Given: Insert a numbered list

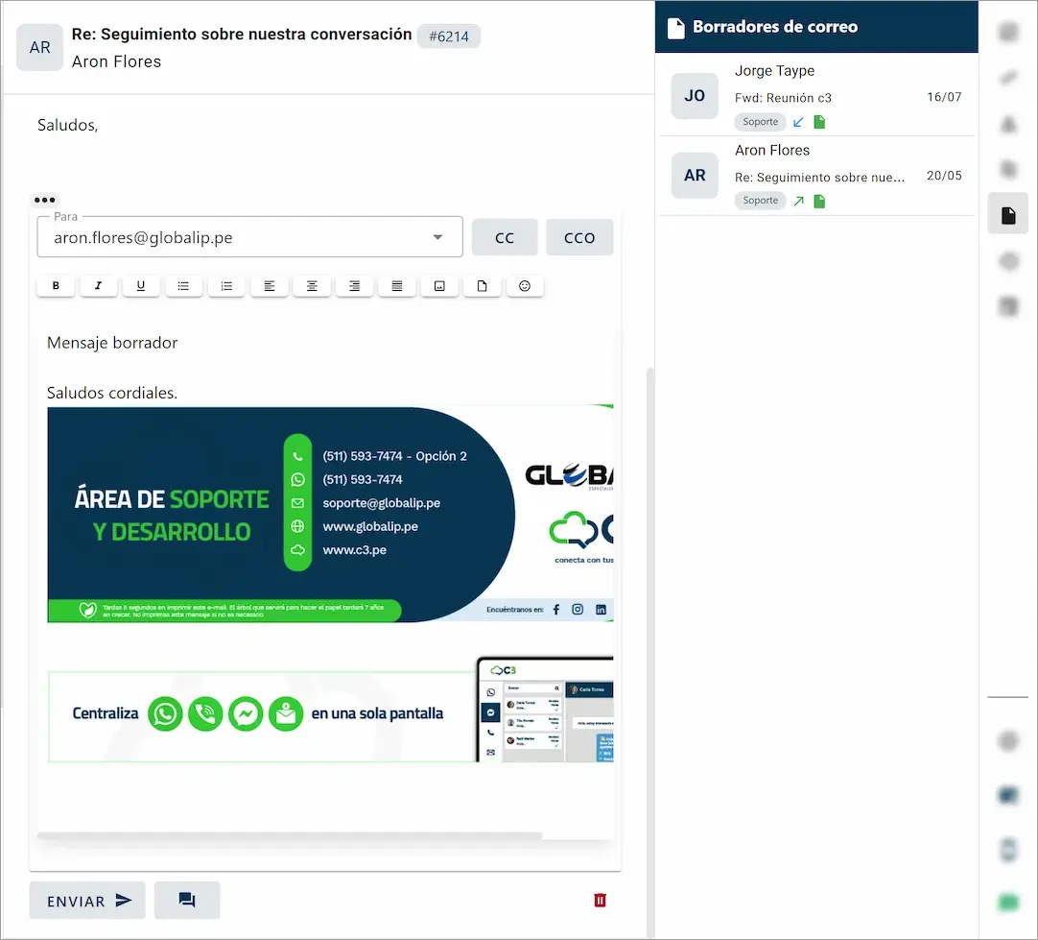Looking at the screenshot, I should pyautogui.click(x=226, y=286).
